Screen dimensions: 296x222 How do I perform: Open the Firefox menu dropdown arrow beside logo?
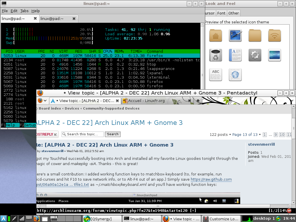coord(45,101)
